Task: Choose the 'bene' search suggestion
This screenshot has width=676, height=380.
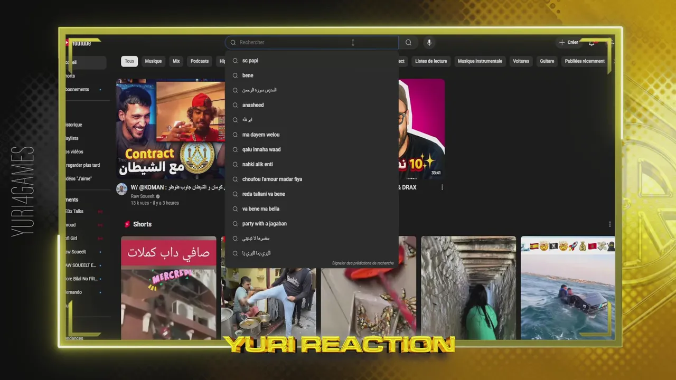Action: pos(312,75)
